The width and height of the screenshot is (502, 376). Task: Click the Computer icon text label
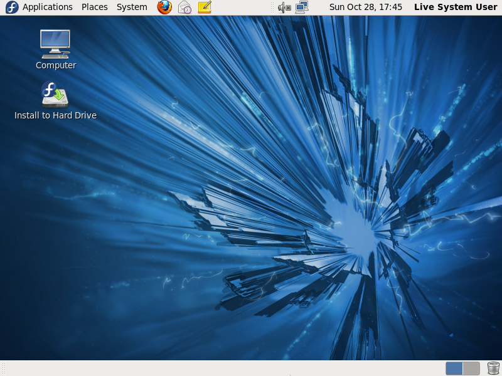coord(56,65)
